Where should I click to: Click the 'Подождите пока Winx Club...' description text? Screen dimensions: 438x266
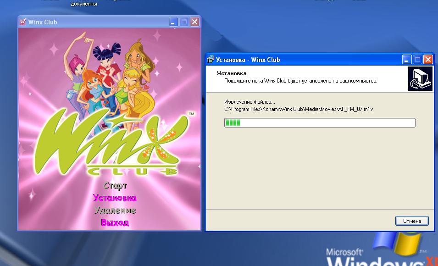(x=301, y=81)
